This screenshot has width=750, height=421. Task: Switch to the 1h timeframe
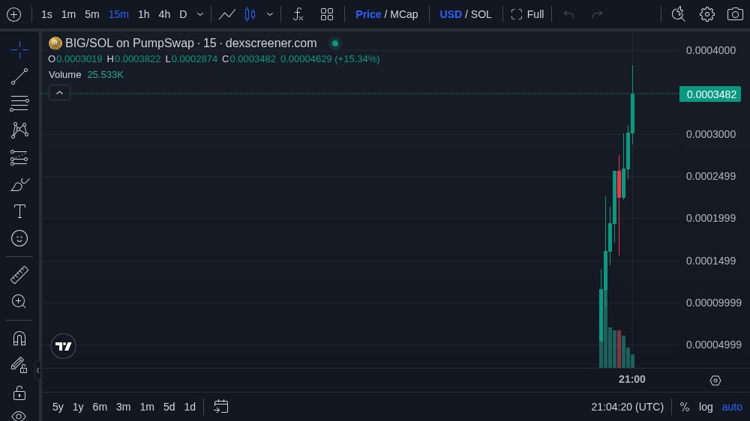coord(143,14)
